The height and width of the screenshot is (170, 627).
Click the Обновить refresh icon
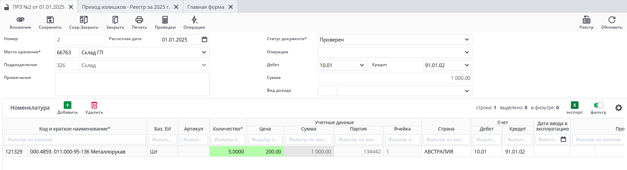(612, 20)
